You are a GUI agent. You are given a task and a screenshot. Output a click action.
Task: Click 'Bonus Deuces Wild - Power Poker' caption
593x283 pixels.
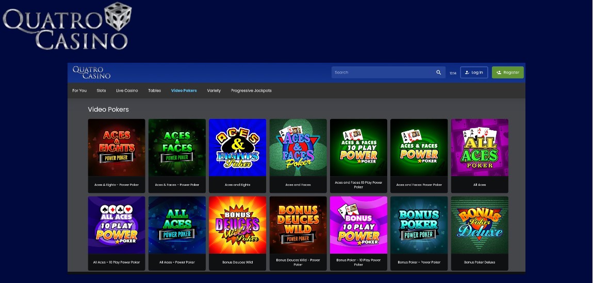coord(298,262)
